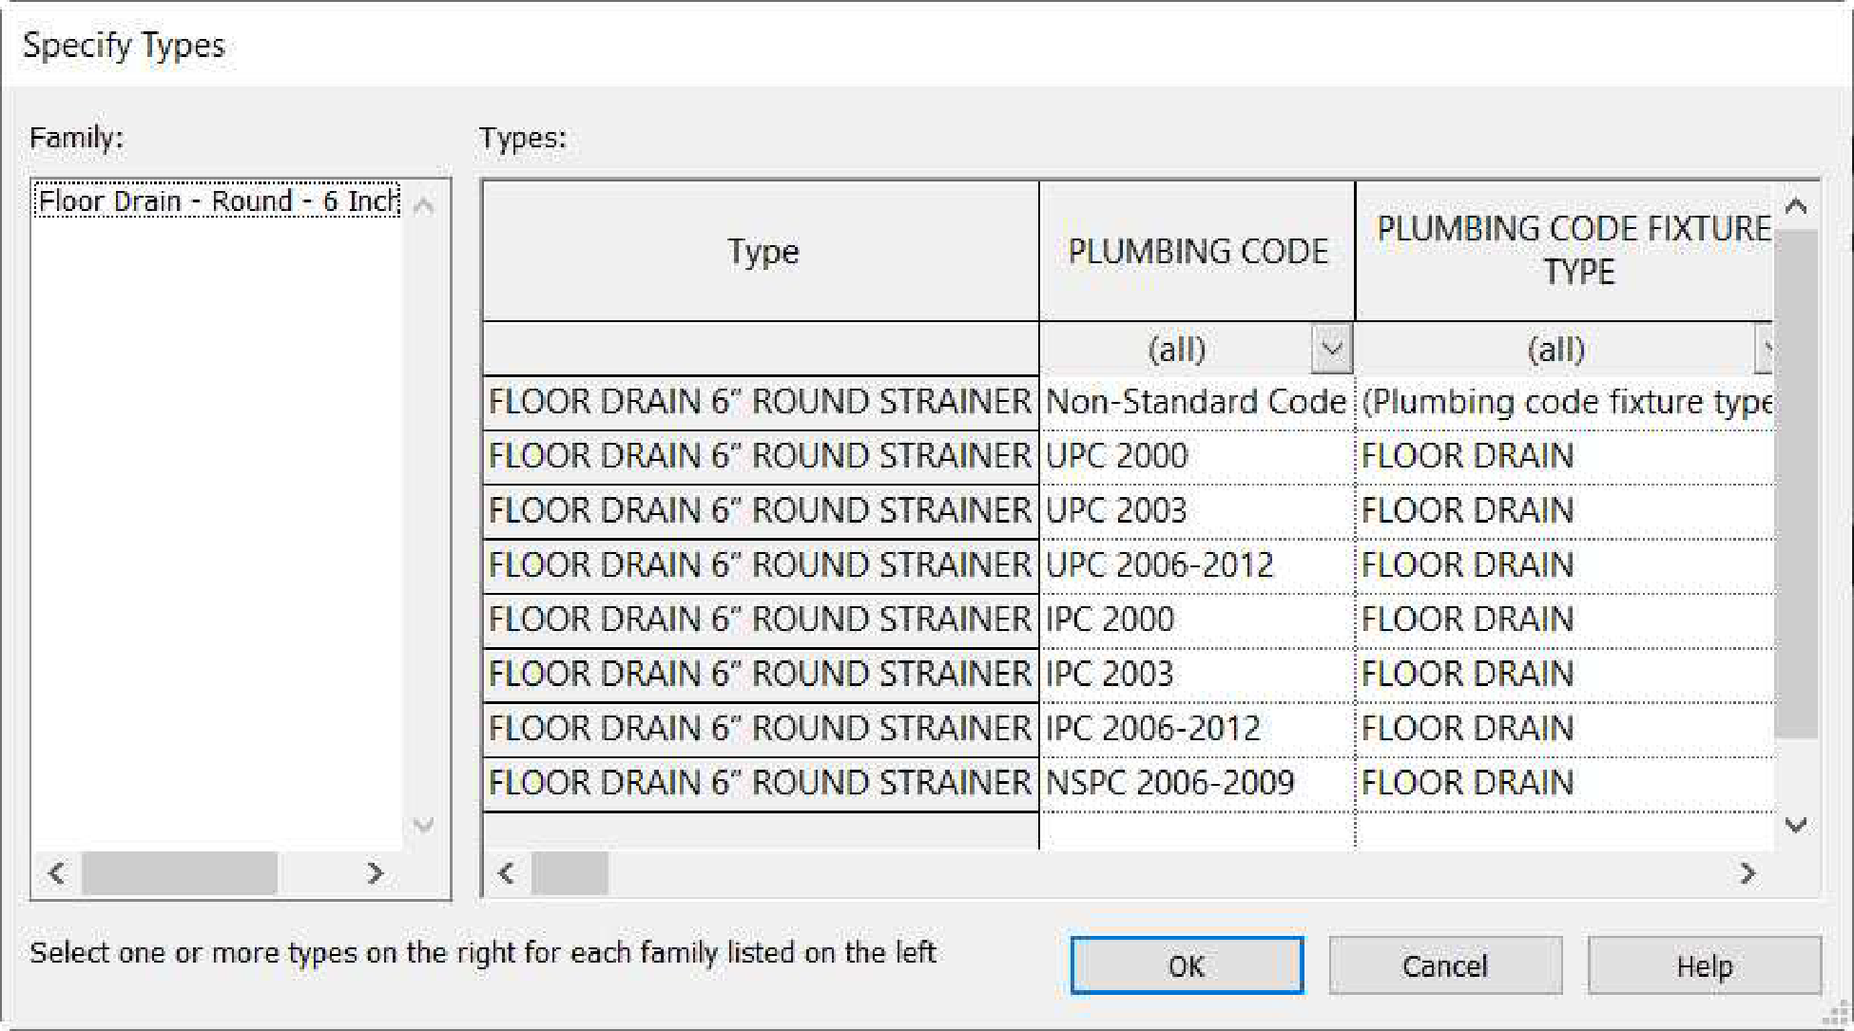Viewport: 1854px width, 1031px height.
Task: Click the OK button
Action: (x=1186, y=965)
